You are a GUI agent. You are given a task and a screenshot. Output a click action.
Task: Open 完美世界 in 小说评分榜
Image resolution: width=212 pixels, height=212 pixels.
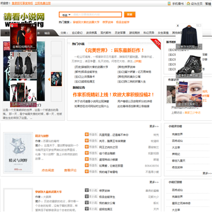tap(177, 134)
